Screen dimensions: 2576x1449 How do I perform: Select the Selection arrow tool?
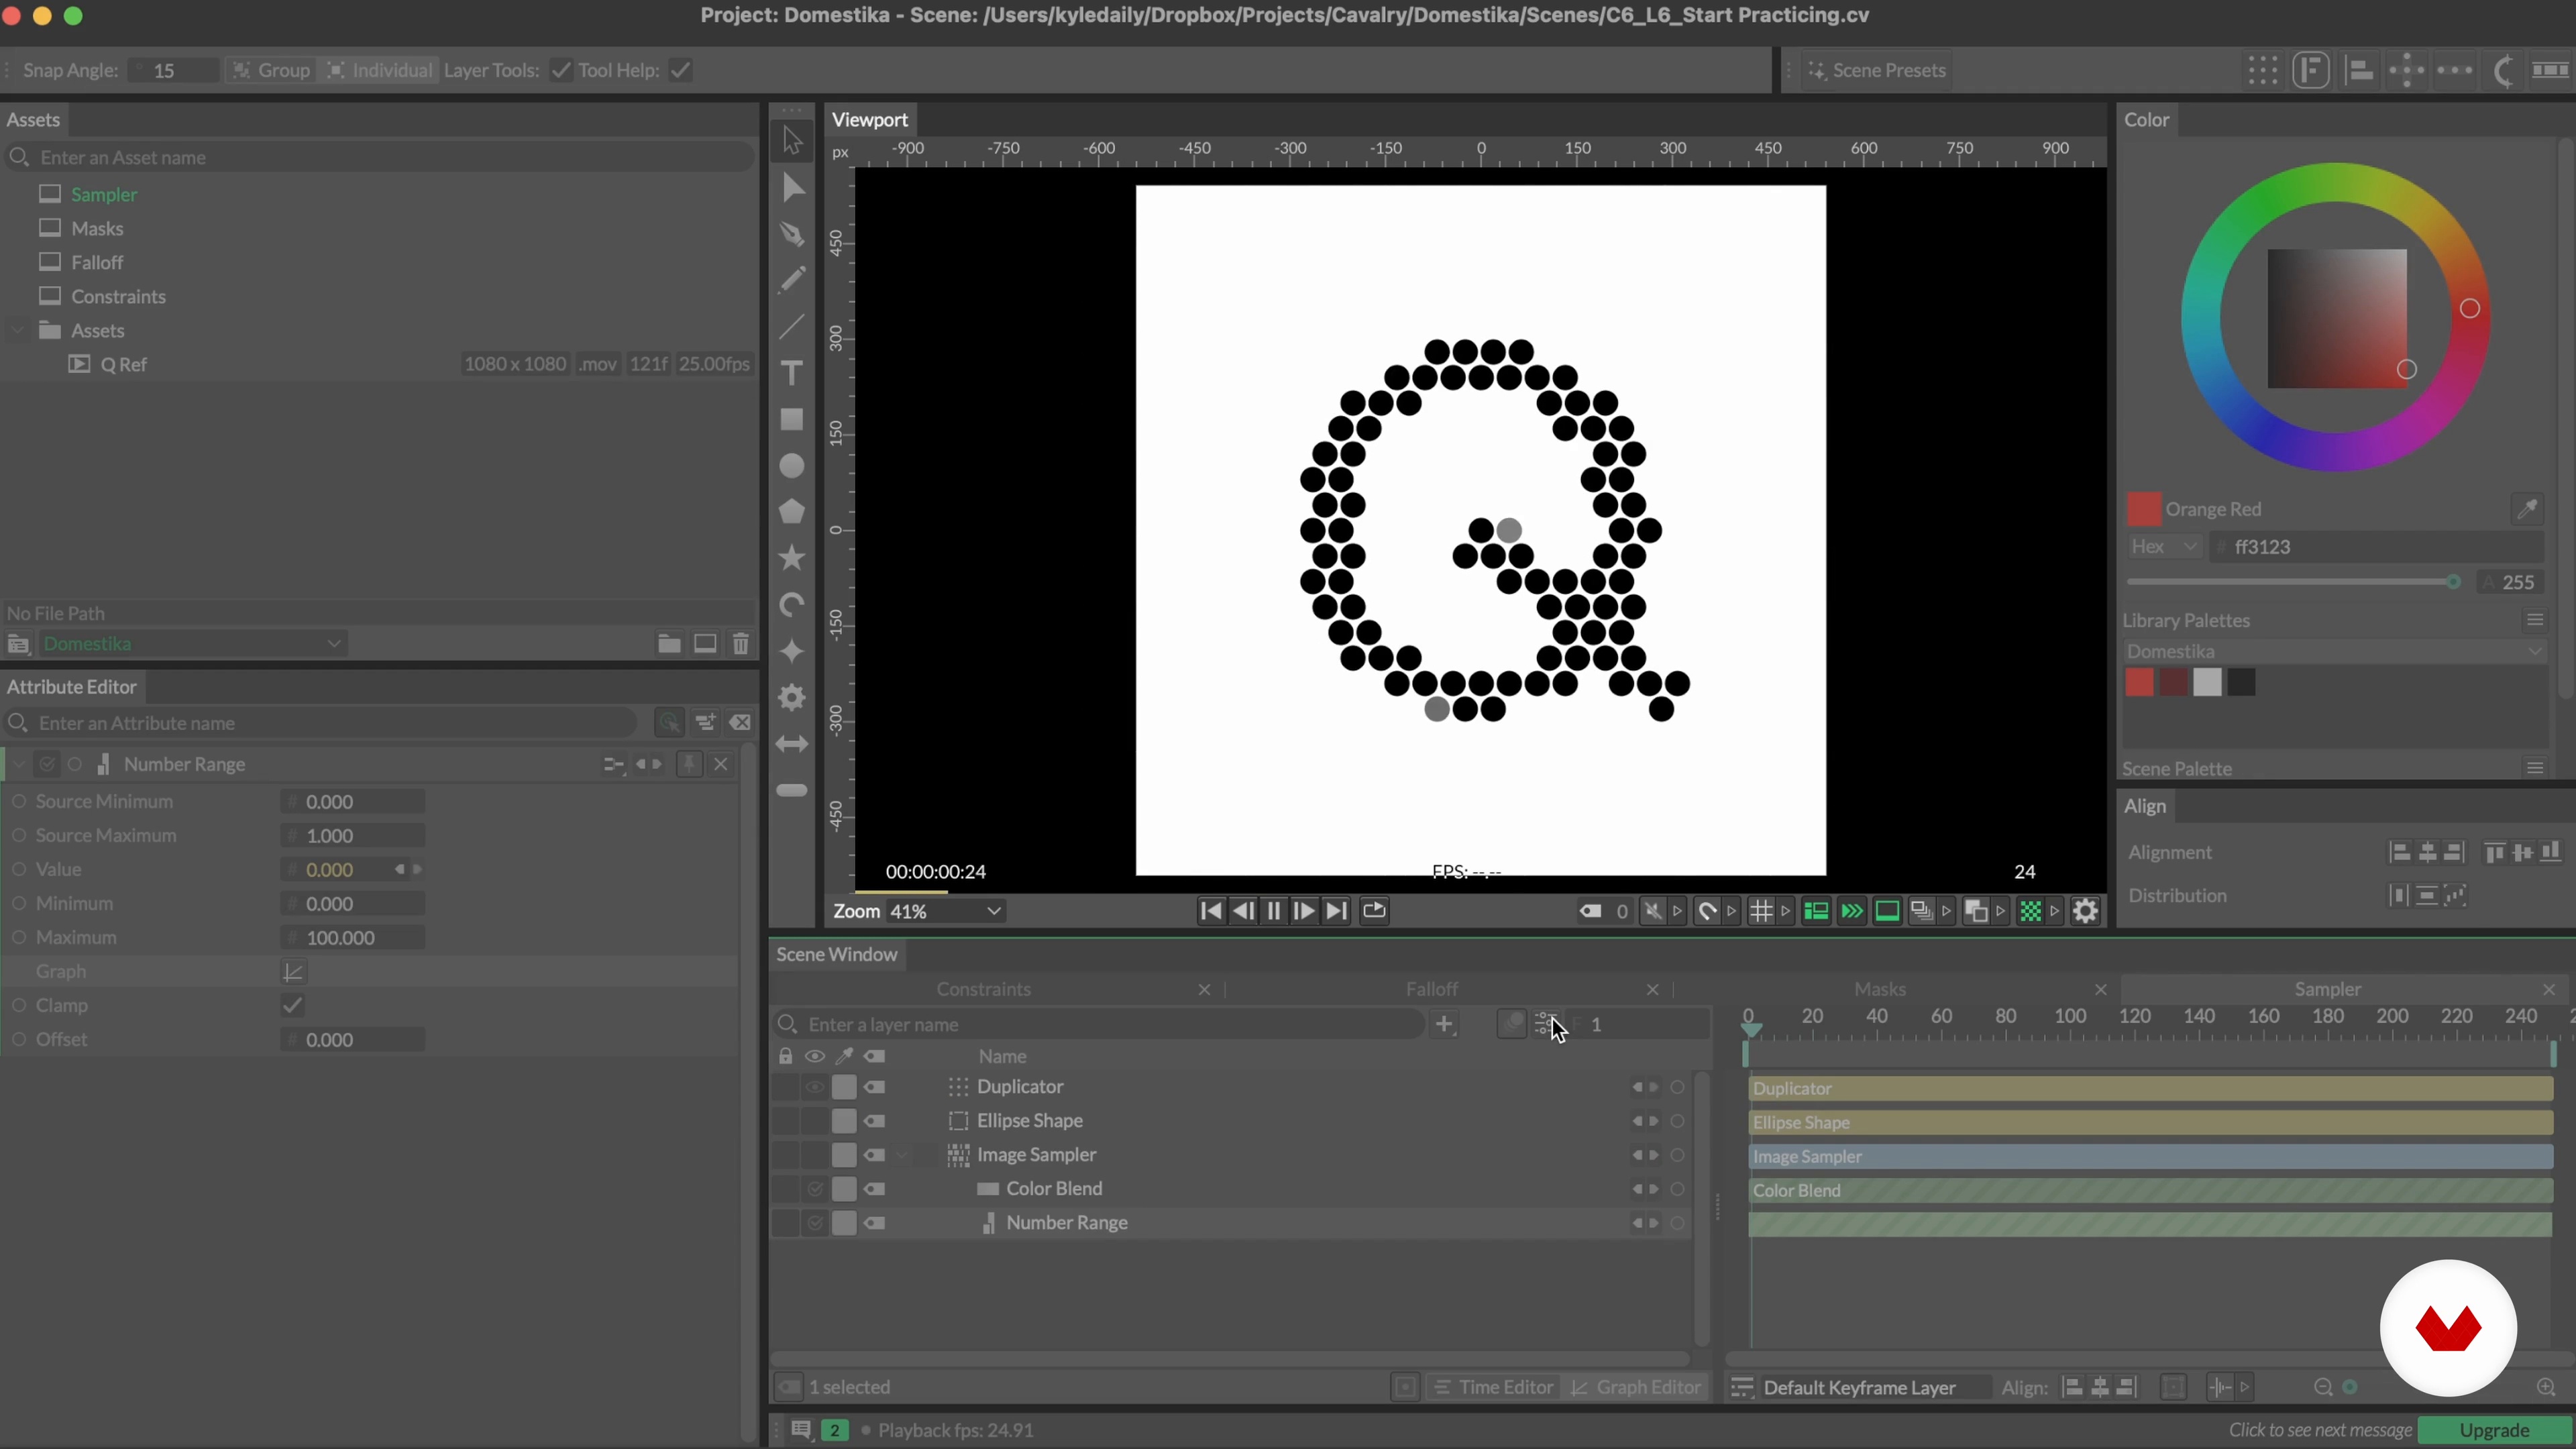[792, 140]
